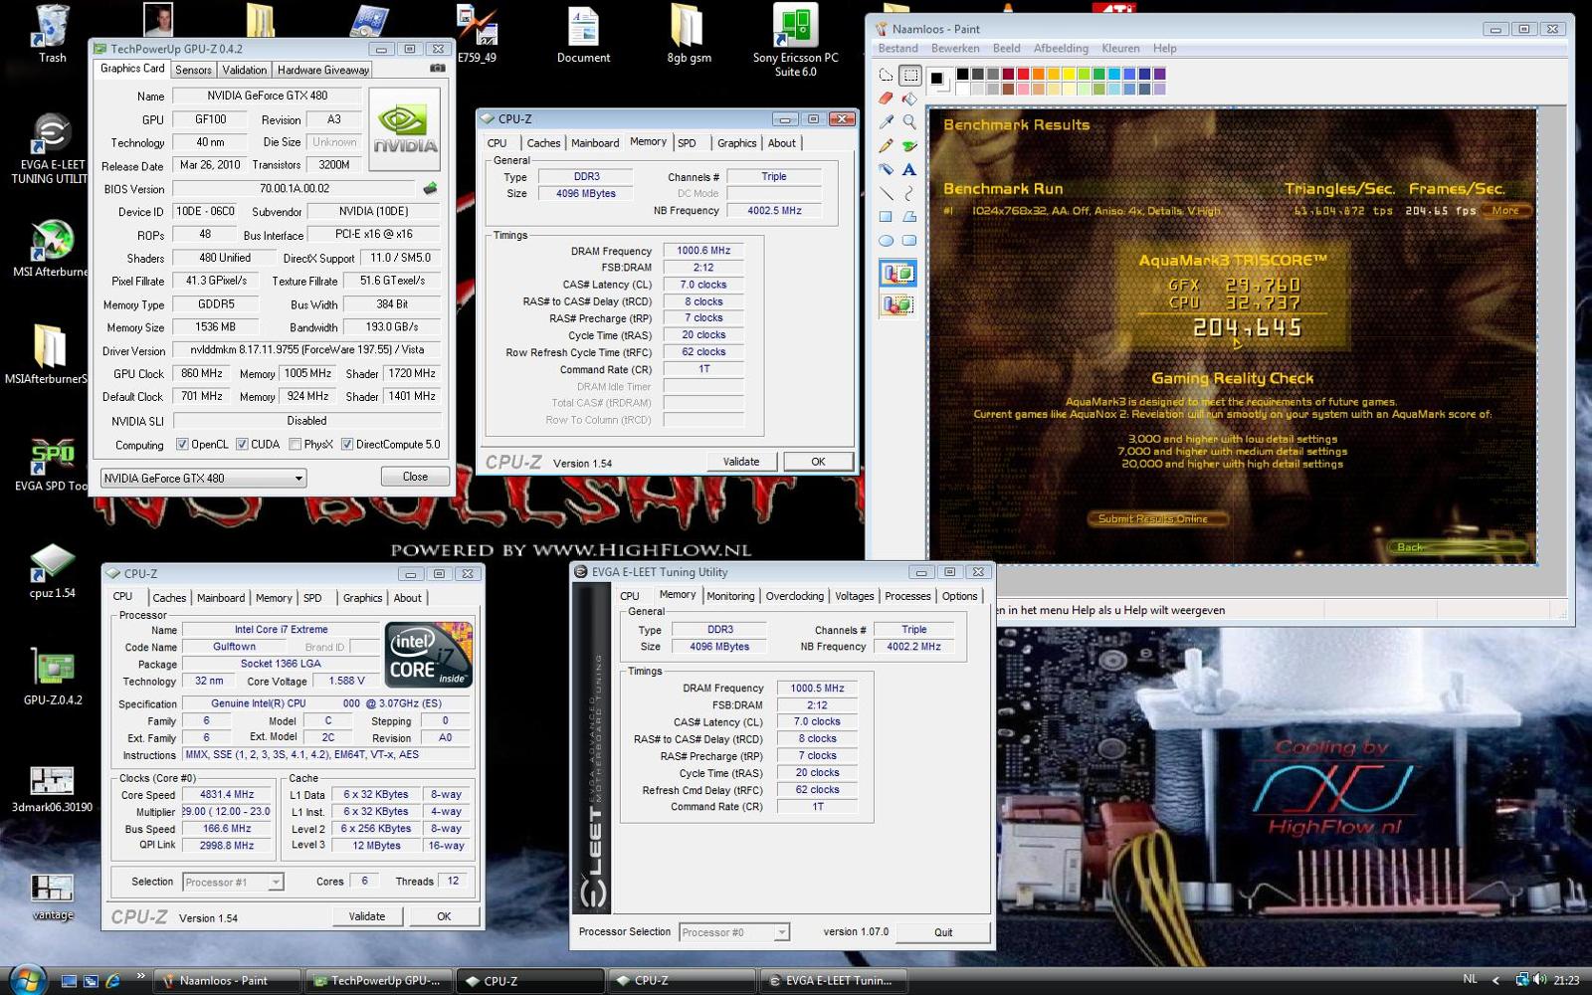This screenshot has width=1592, height=995.
Task: Toggle the PhysX checkbox in GPU-Z
Action: (x=295, y=445)
